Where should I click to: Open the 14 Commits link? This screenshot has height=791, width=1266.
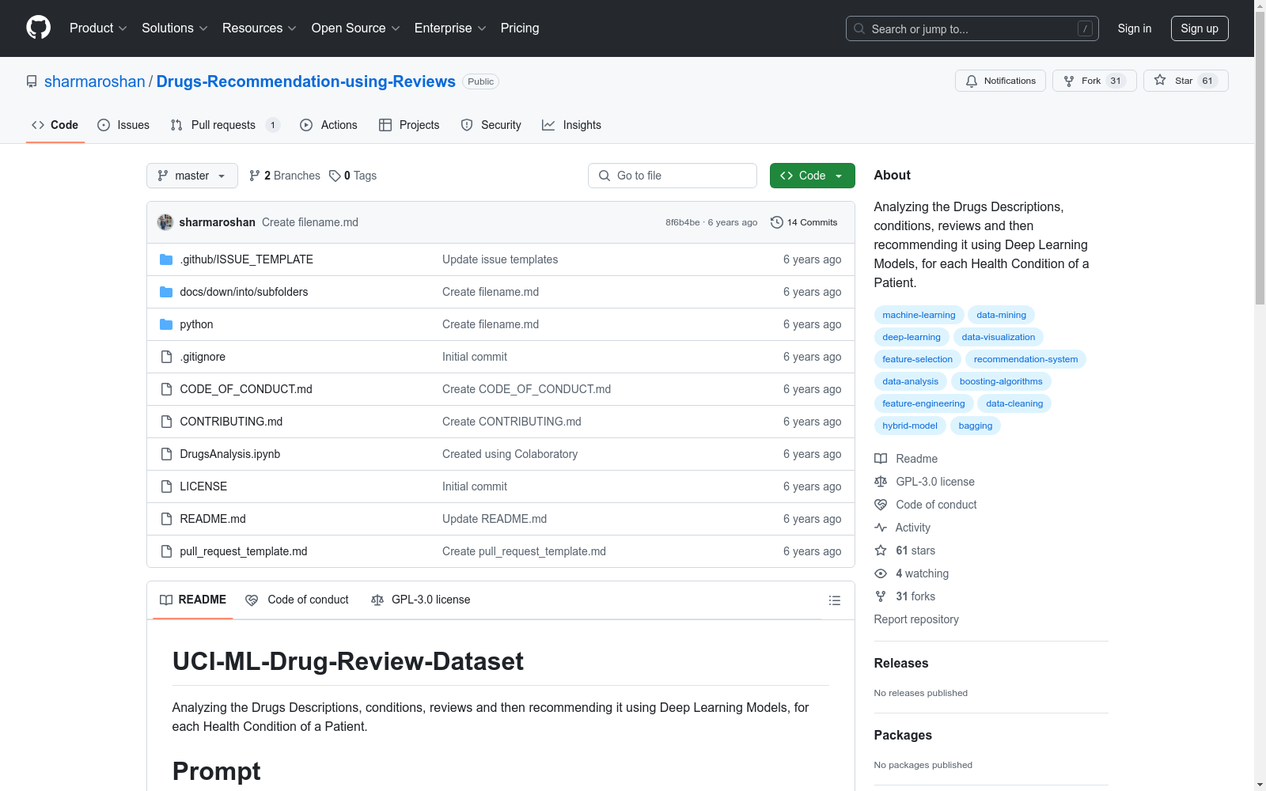tap(804, 222)
